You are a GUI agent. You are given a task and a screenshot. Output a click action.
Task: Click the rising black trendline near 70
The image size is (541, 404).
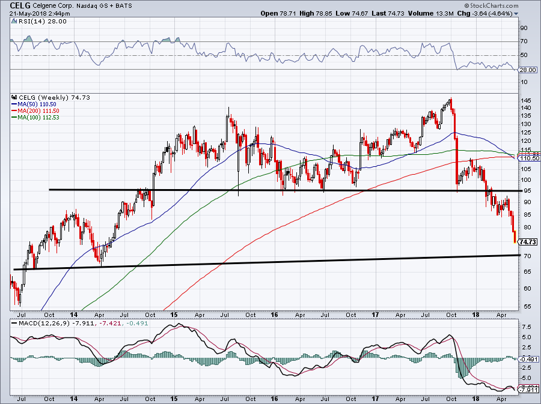click(x=266, y=262)
